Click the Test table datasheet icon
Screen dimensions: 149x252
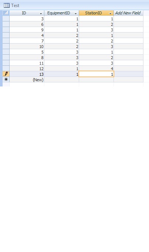point(7,6)
